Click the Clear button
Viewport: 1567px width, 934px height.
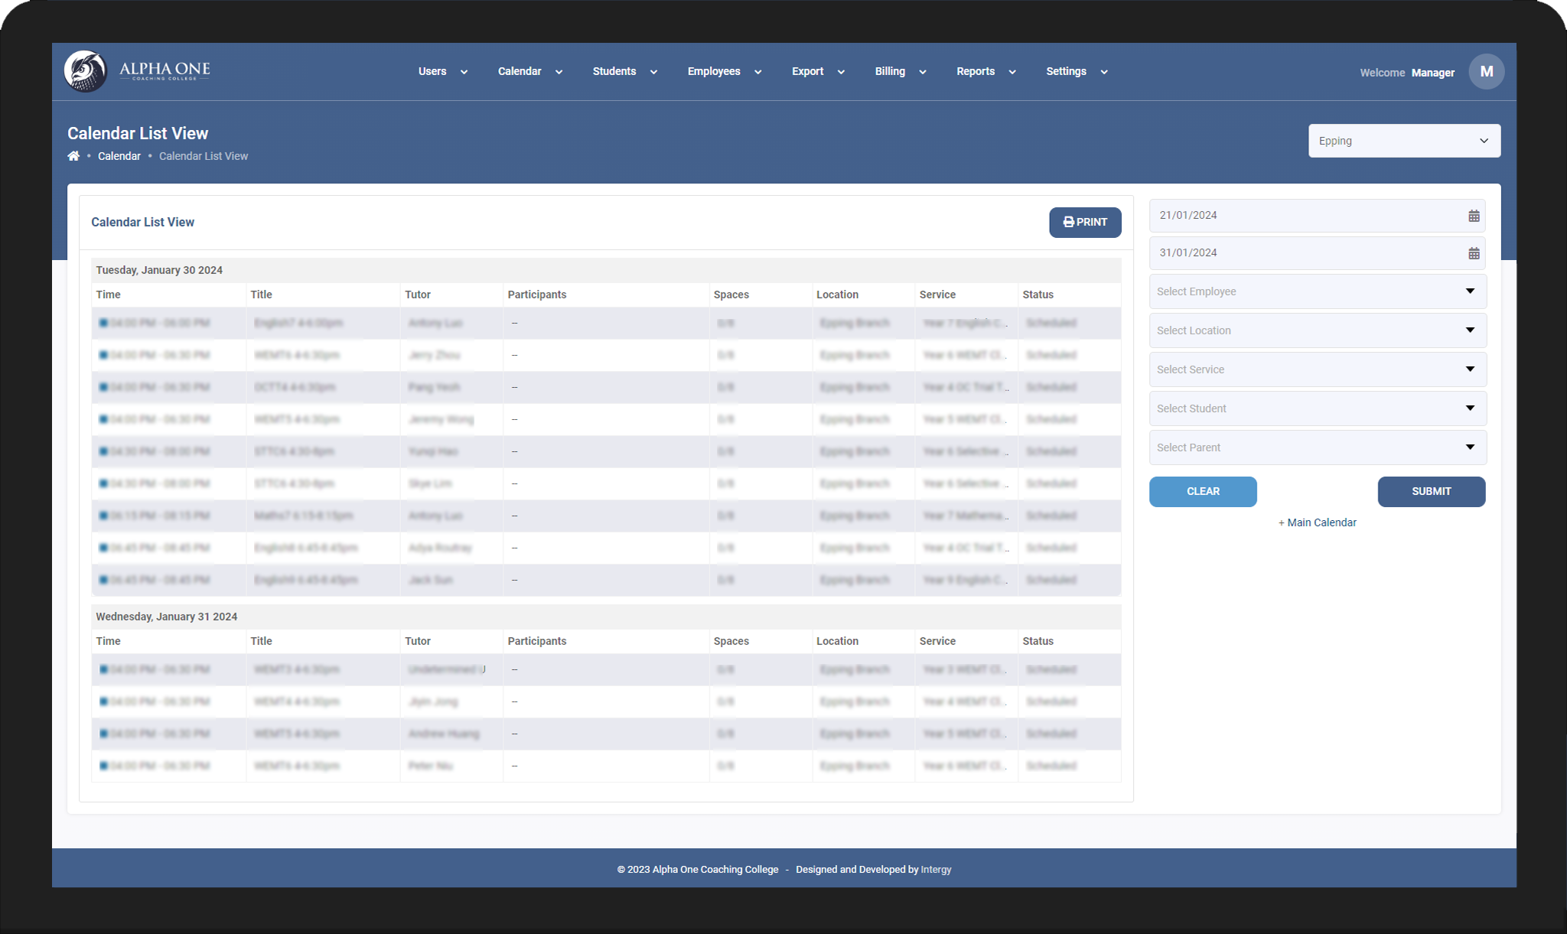coord(1203,491)
